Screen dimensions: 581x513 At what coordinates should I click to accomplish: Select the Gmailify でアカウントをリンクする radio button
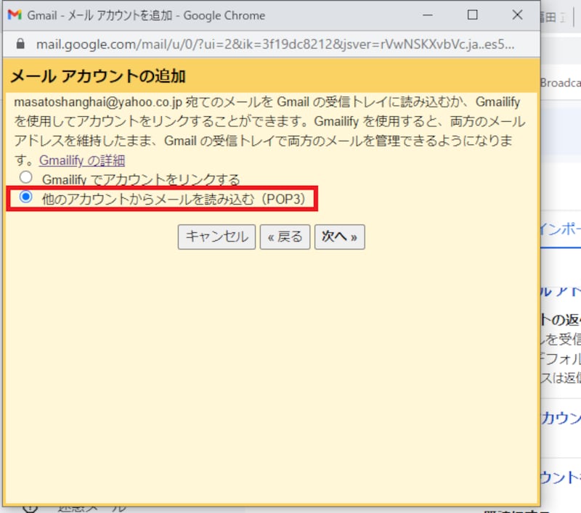click(x=26, y=177)
